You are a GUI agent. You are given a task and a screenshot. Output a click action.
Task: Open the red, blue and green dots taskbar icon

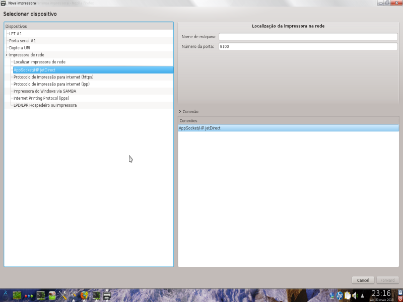pos(29,296)
